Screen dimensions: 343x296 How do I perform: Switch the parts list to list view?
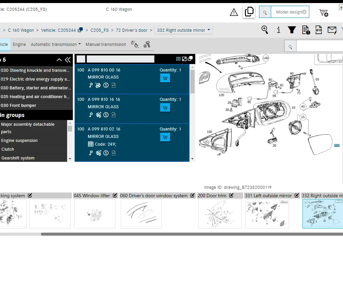(x=178, y=59)
